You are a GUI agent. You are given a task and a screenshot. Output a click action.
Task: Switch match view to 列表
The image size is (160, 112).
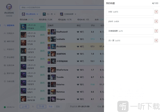point(51,107)
